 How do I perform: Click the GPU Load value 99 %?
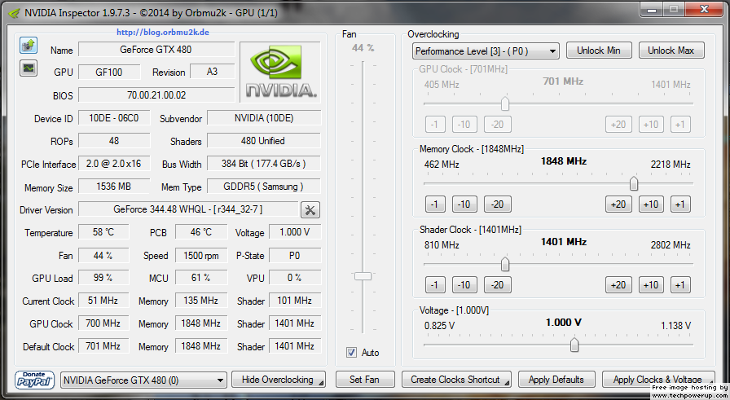point(103,278)
